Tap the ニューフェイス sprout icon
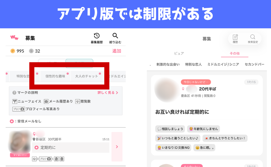This screenshot has height=167, width=271. 15,101
